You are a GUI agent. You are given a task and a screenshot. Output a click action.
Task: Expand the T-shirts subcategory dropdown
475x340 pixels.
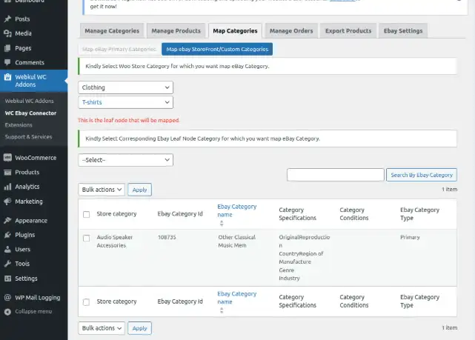125,102
